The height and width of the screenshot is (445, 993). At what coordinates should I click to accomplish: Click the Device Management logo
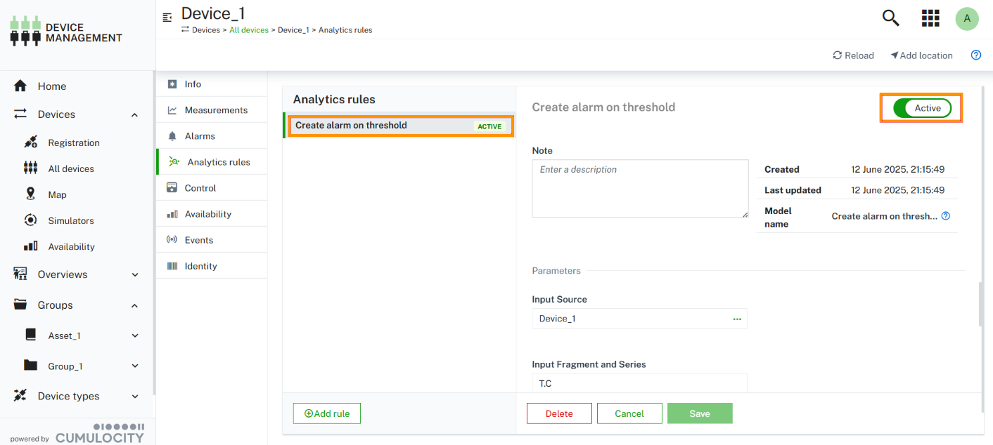click(x=66, y=32)
